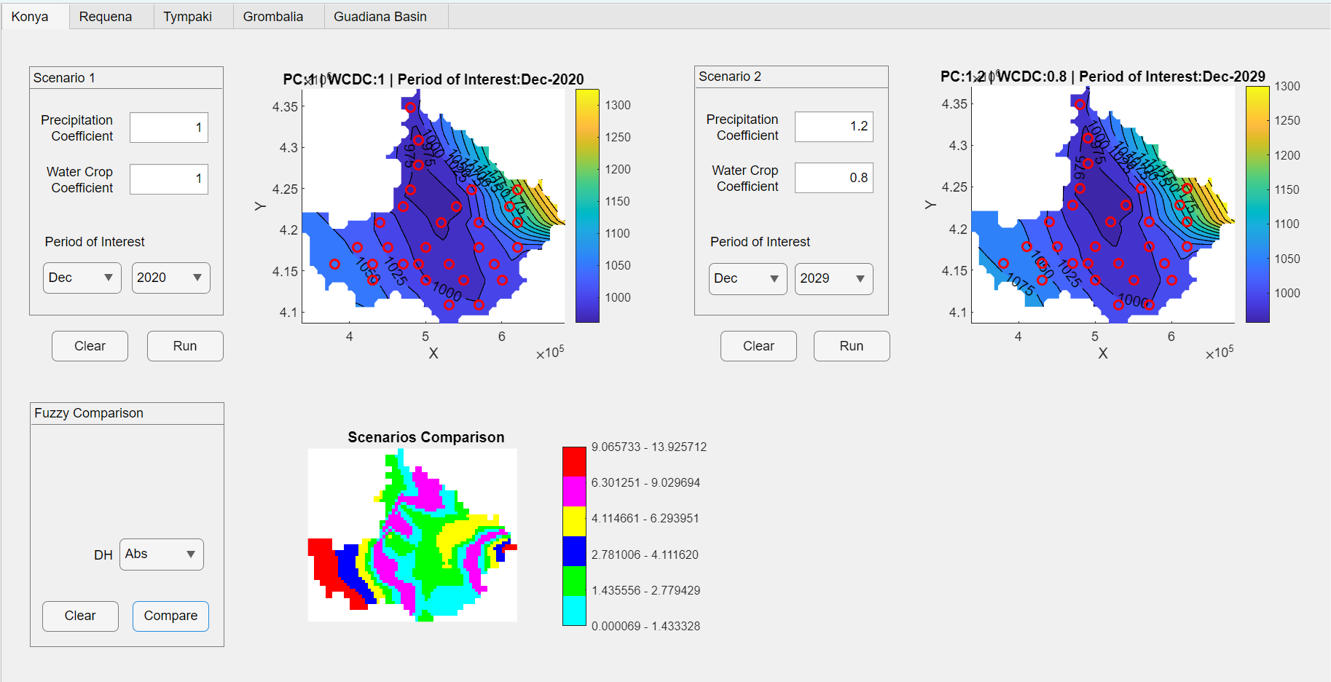Run Scenario 1

pos(185,346)
